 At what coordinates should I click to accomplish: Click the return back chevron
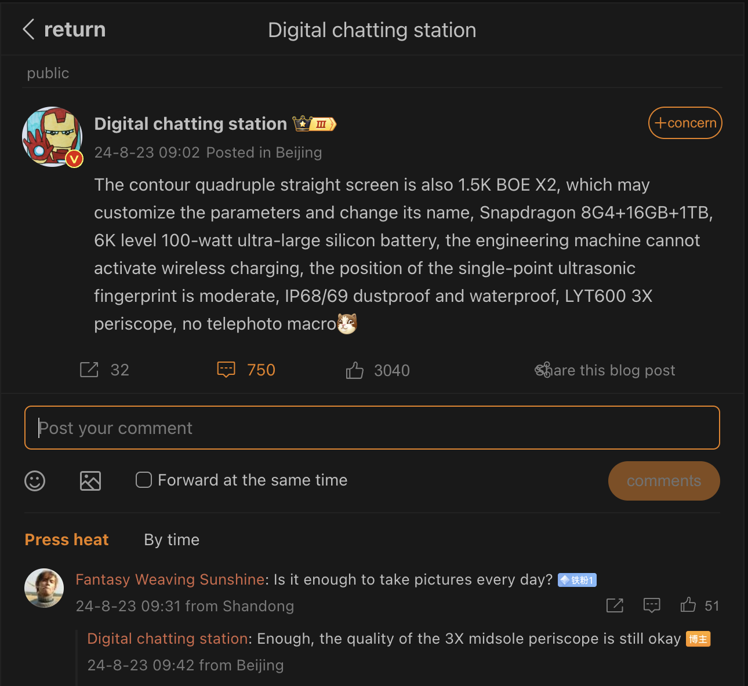tap(28, 29)
